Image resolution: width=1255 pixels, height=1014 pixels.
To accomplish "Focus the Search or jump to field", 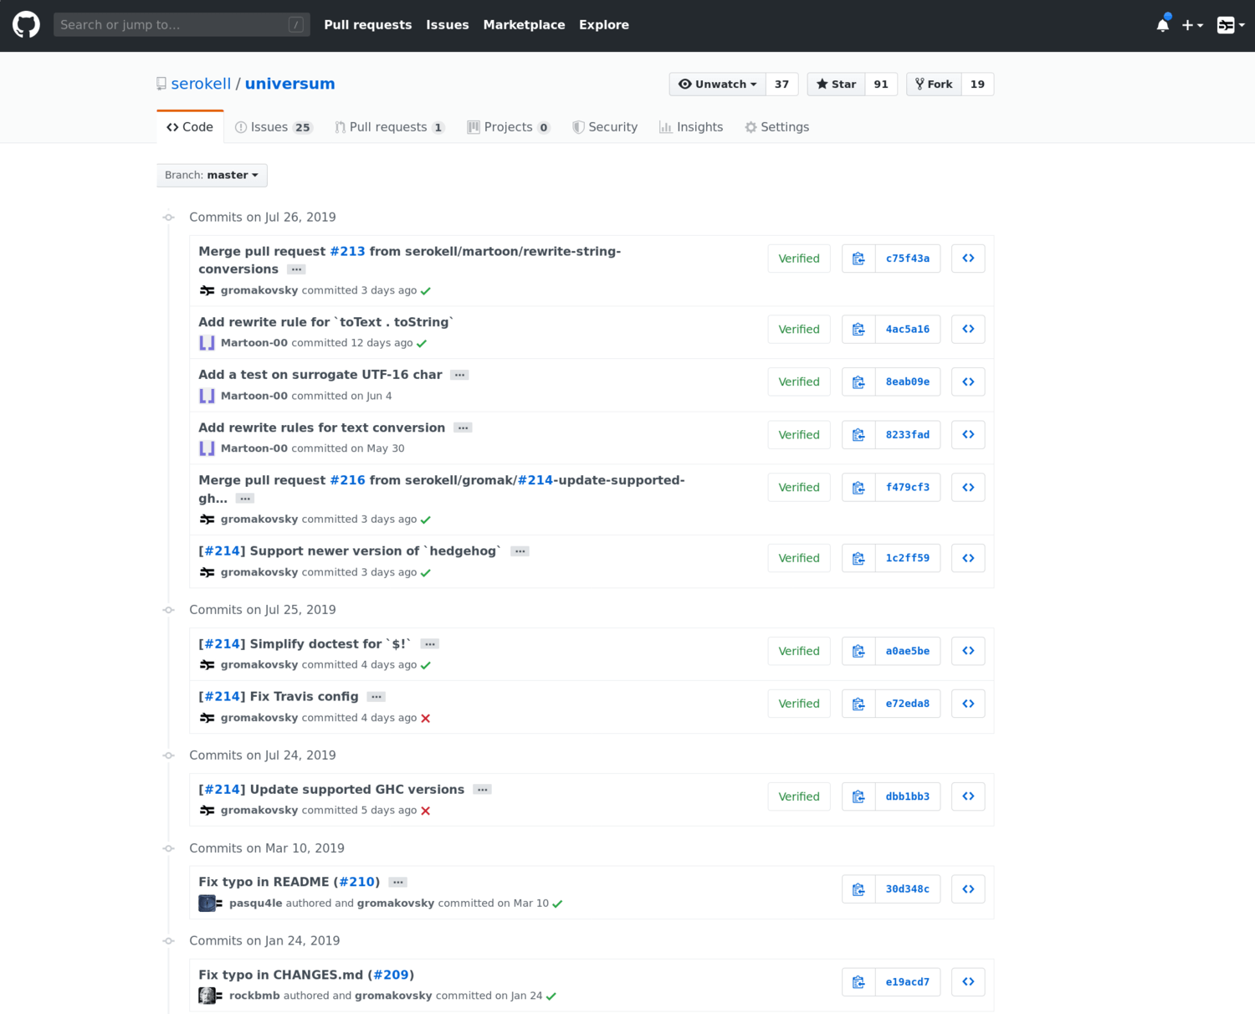I will point(182,25).
